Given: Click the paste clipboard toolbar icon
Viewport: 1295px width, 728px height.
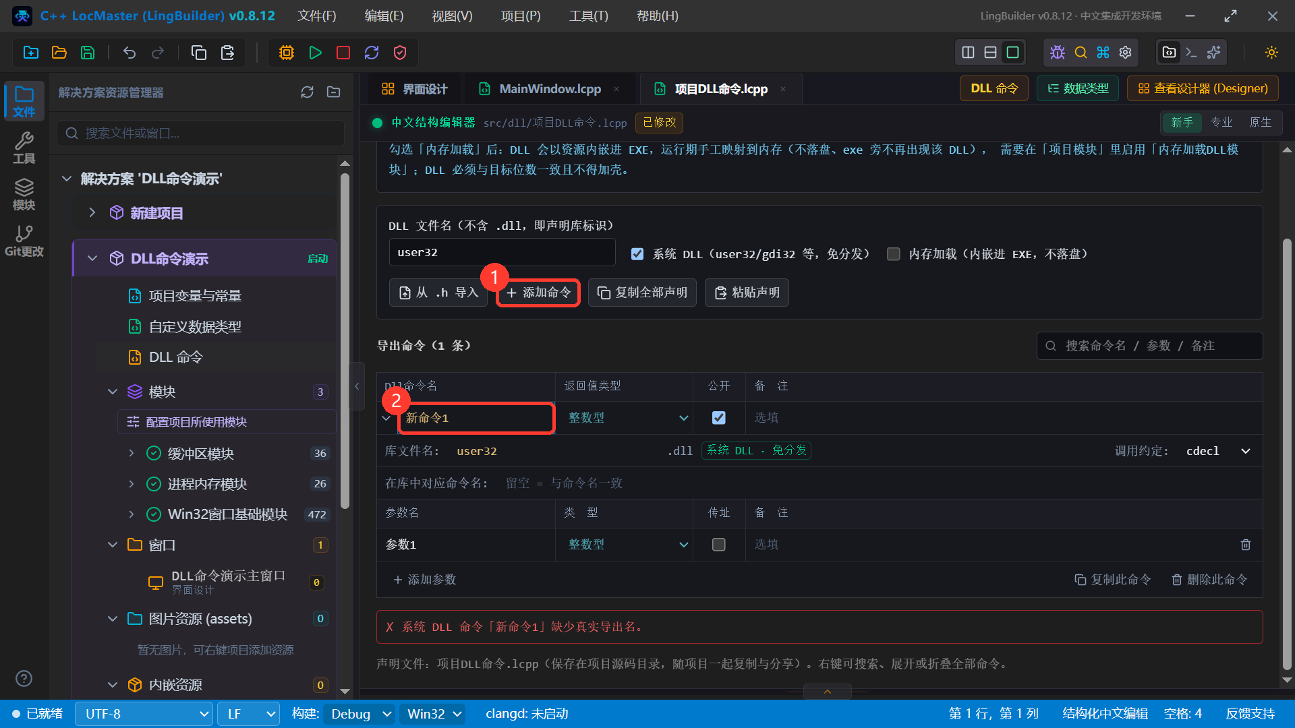Looking at the screenshot, I should point(227,53).
